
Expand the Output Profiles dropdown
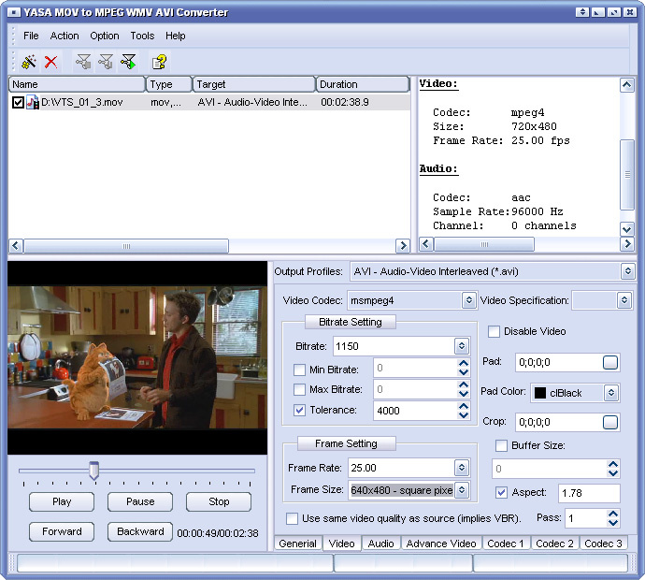(627, 271)
